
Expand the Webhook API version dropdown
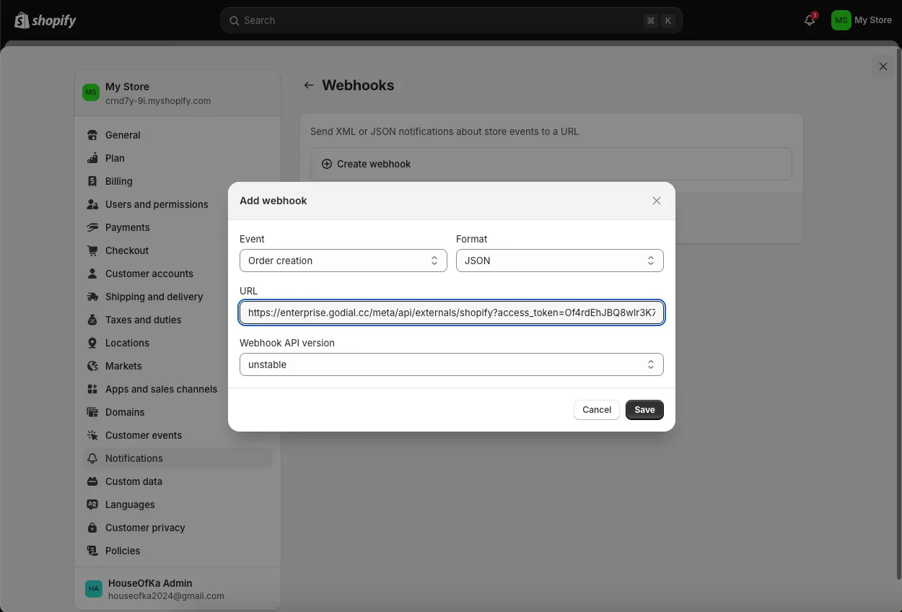(451, 364)
